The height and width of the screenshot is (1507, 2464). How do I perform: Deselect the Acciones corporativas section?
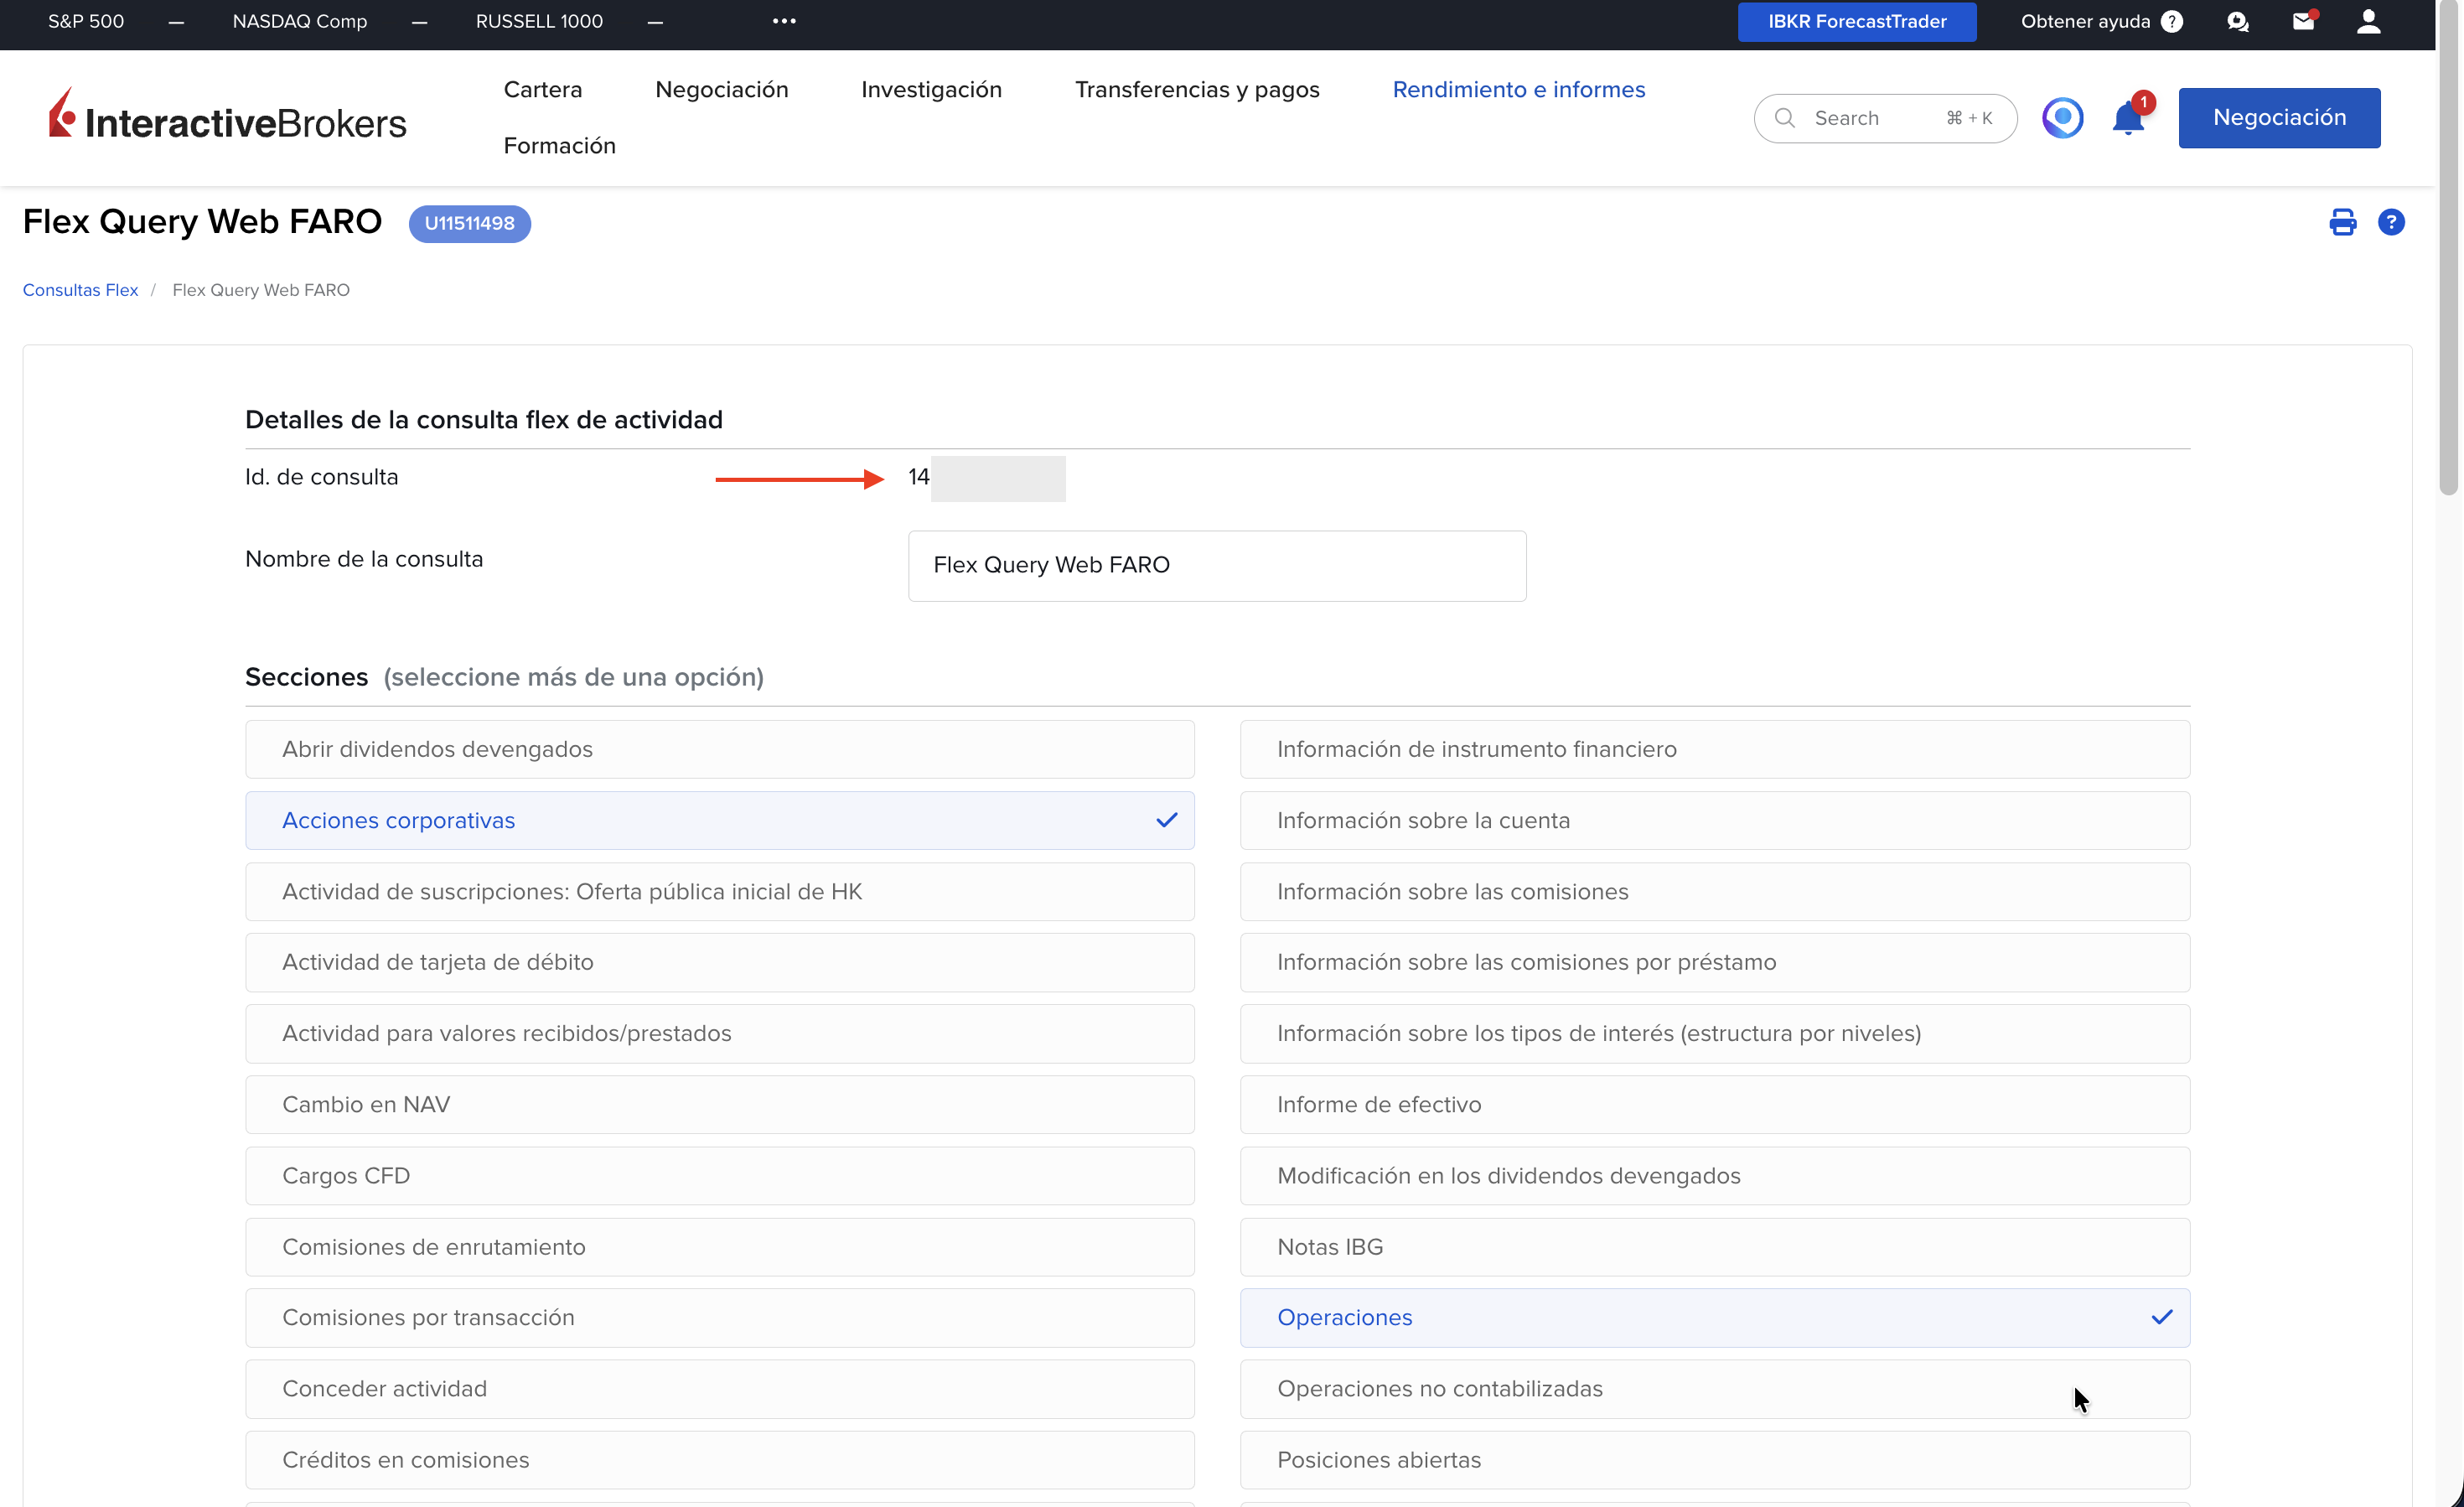coord(720,820)
